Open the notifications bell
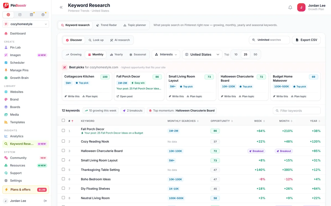Image resolution: width=331 pixels, height=206 pixels. tap(290, 7)
